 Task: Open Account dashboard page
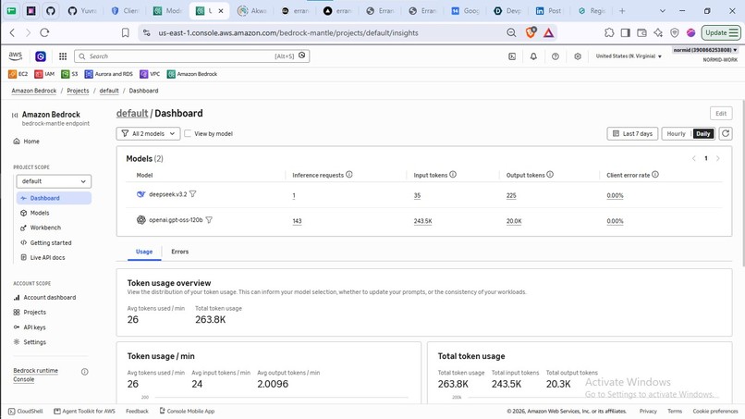coord(49,297)
